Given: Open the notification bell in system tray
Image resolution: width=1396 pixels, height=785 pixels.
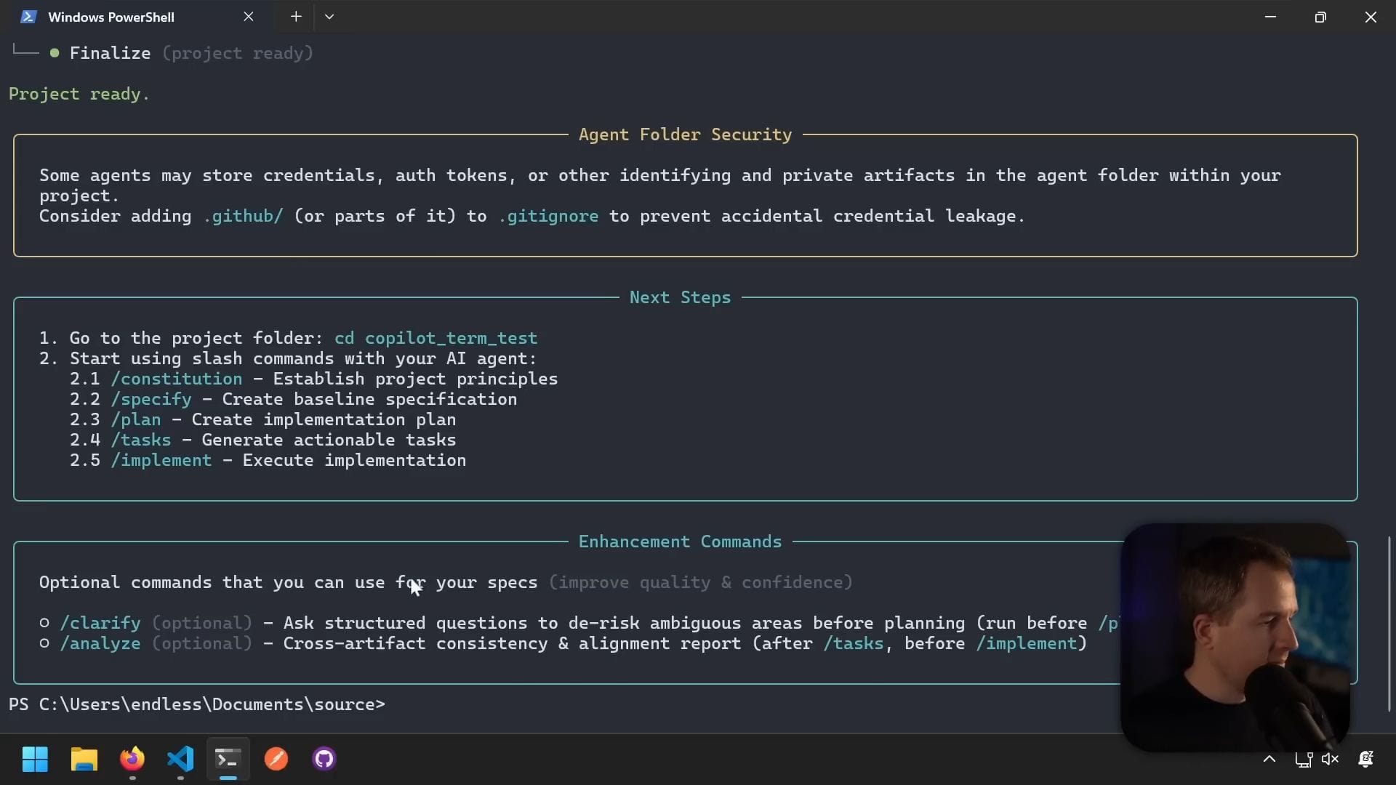Looking at the screenshot, I should (x=1366, y=759).
